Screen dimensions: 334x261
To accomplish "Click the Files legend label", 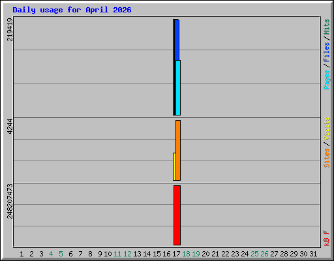I will [x=326, y=52].
